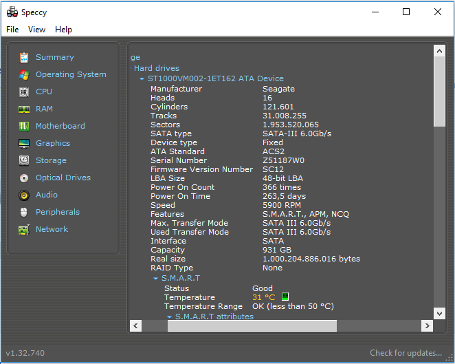455x364 pixels.
Task: Click the Graphics monitor icon
Action: pos(24,144)
